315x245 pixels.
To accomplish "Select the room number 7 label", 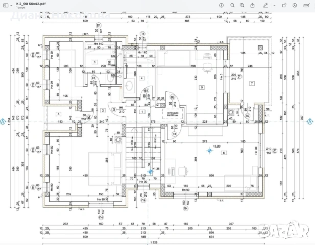I will 252,83.
